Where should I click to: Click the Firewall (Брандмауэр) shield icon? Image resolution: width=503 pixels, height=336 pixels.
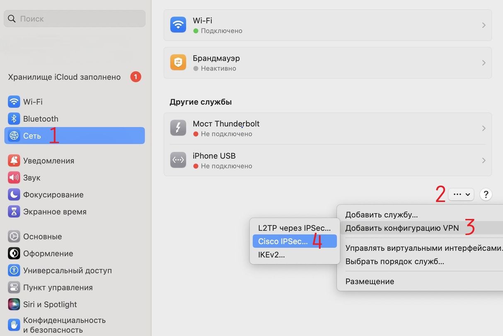(178, 63)
